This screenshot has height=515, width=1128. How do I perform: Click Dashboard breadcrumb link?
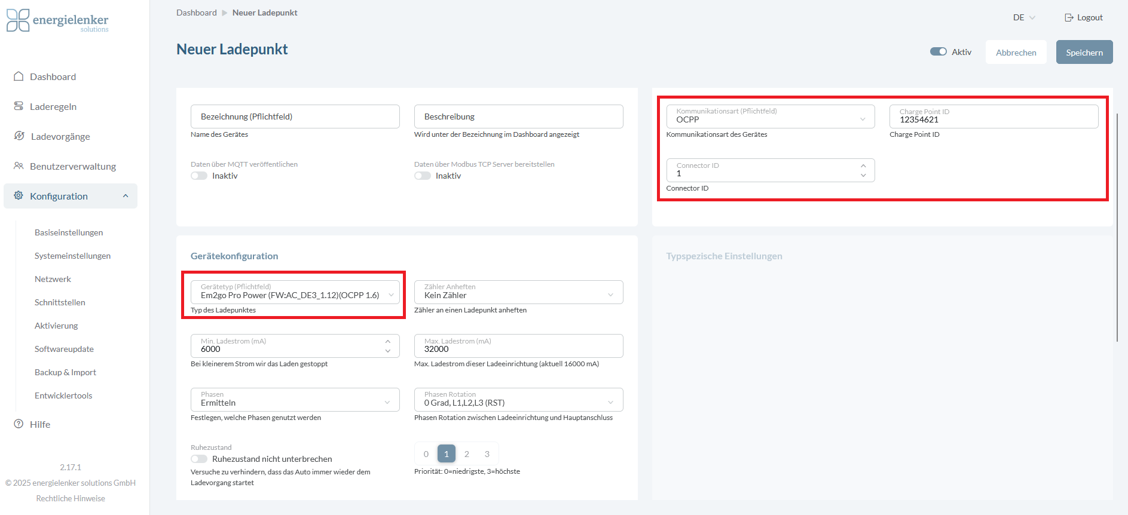click(197, 13)
